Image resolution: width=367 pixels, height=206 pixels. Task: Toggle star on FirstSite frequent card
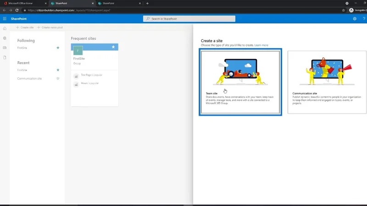[113, 47]
